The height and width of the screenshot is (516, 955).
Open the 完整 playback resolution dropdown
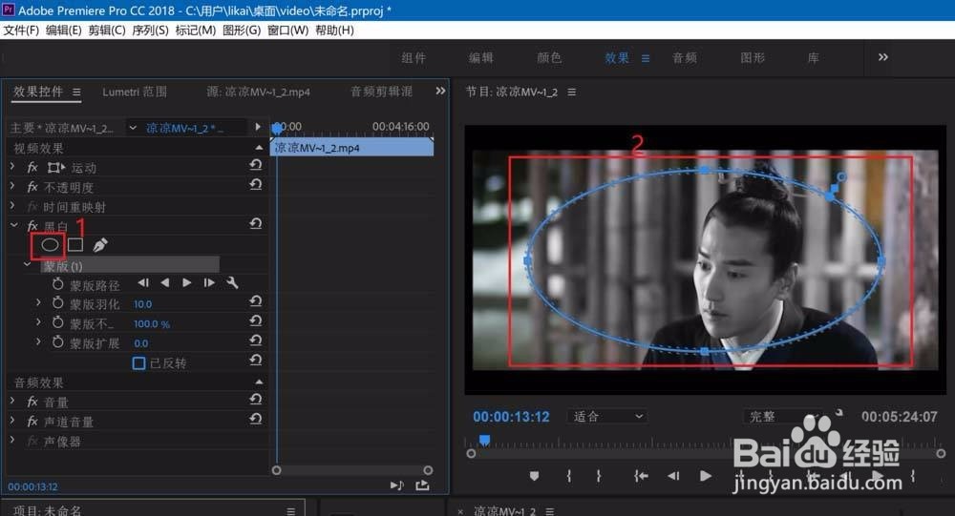click(782, 416)
